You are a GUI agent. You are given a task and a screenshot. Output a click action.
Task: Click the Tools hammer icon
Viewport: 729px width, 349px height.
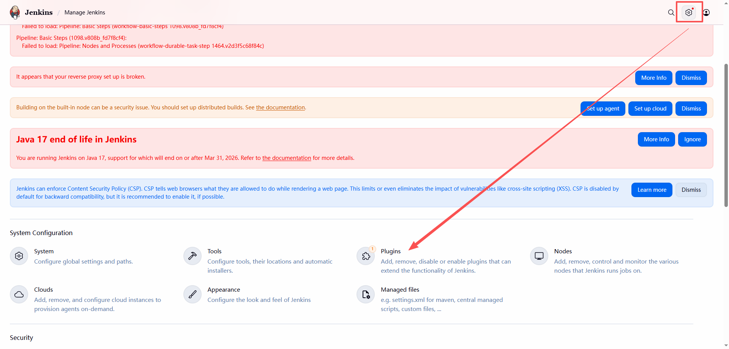coord(193,256)
